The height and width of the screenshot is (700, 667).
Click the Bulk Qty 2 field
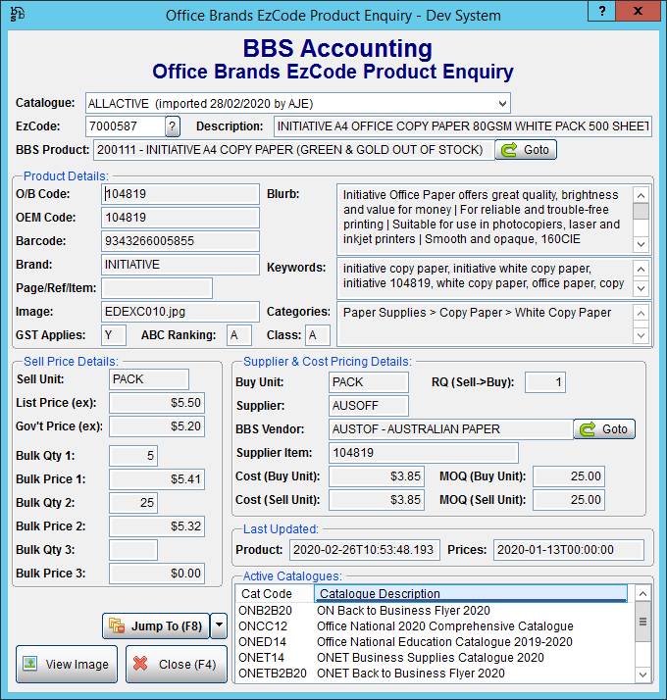[x=133, y=503]
